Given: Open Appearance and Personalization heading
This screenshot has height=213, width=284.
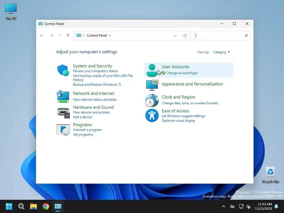Looking at the screenshot, I should [192, 84].
